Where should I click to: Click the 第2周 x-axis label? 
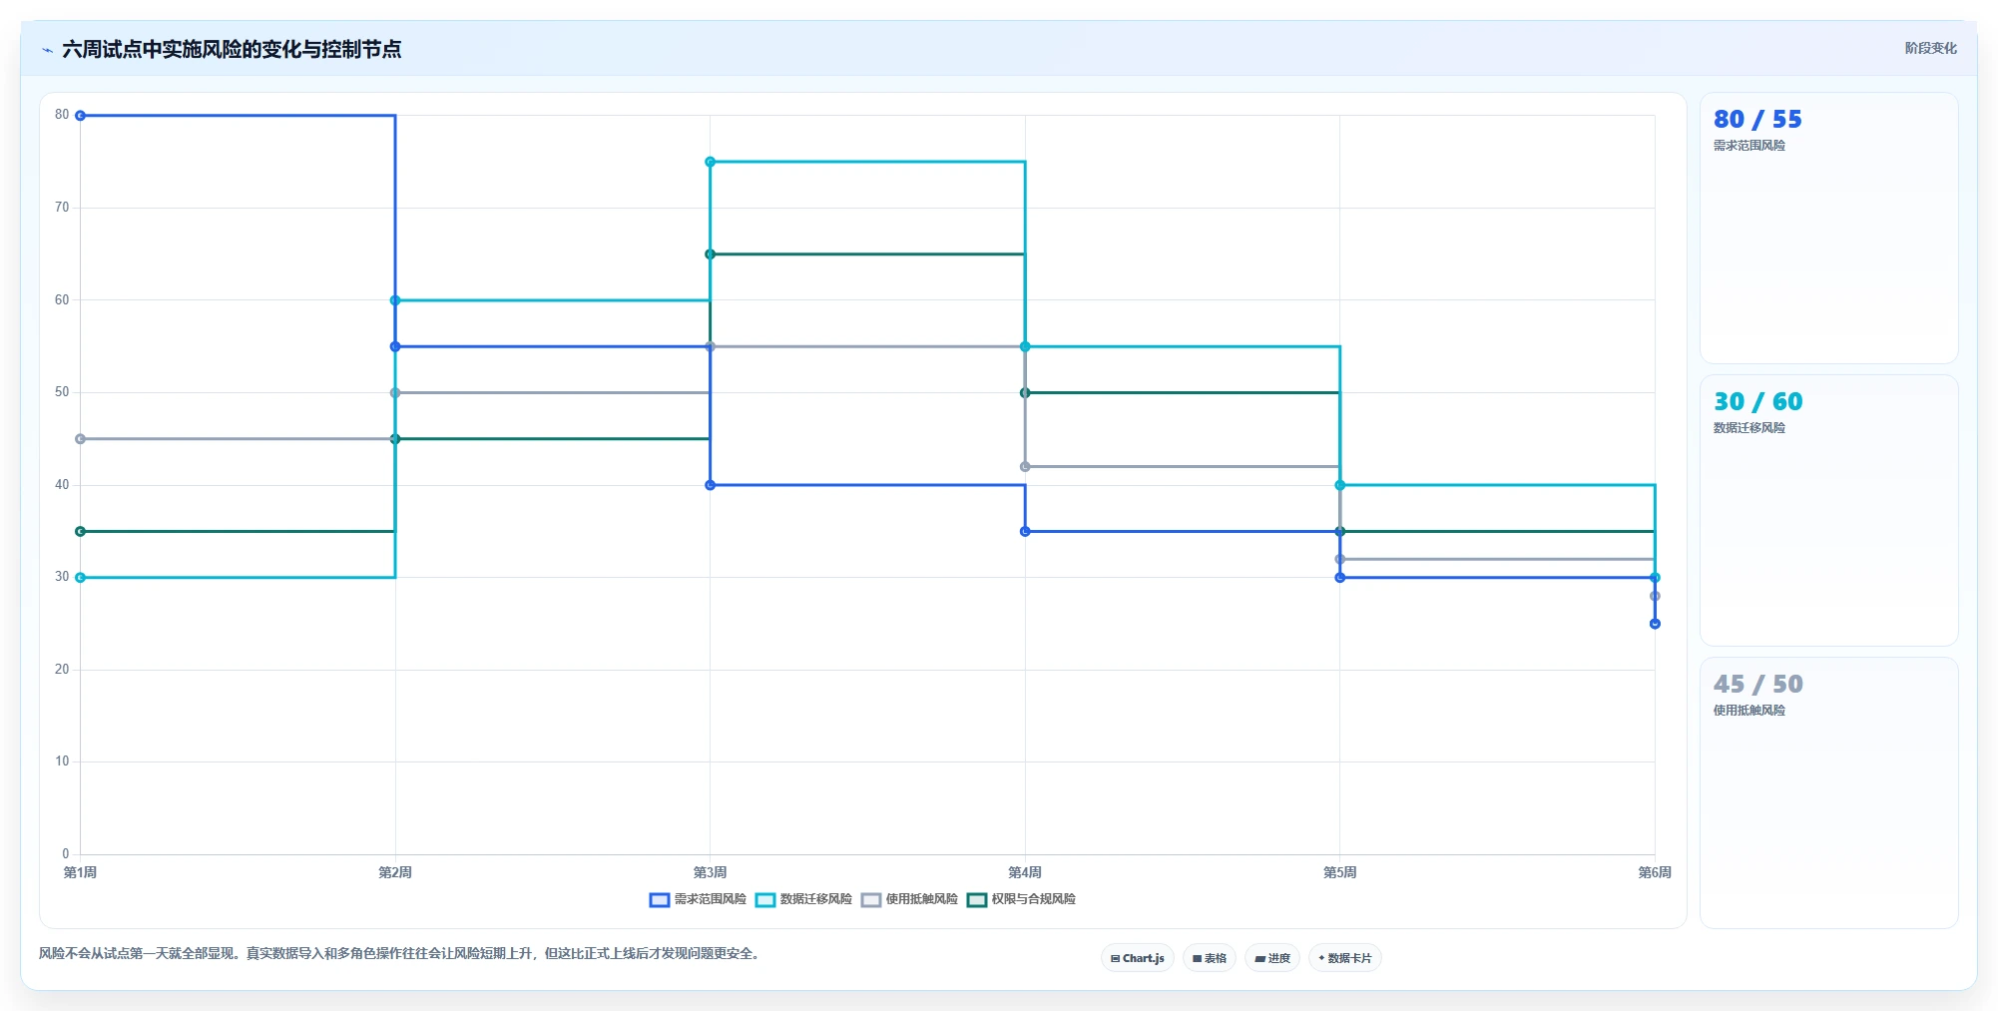pos(395,872)
